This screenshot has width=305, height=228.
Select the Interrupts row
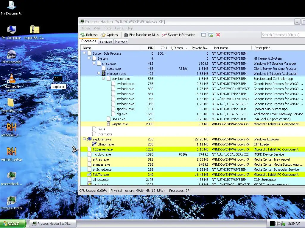coord(193,134)
